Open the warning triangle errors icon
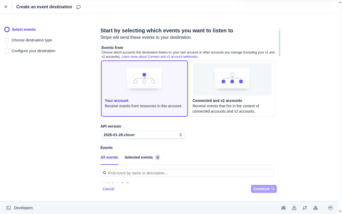This screenshot has width=342, height=214. [x=294, y=208]
